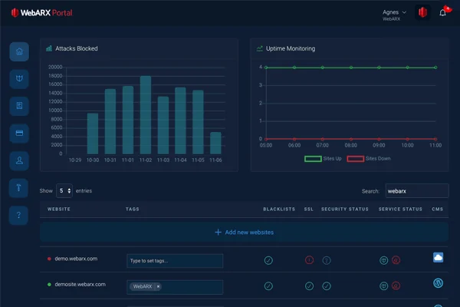Click the tags field for demo.webarx.com
The width and height of the screenshot is (460, 307).
coord(175,261)
